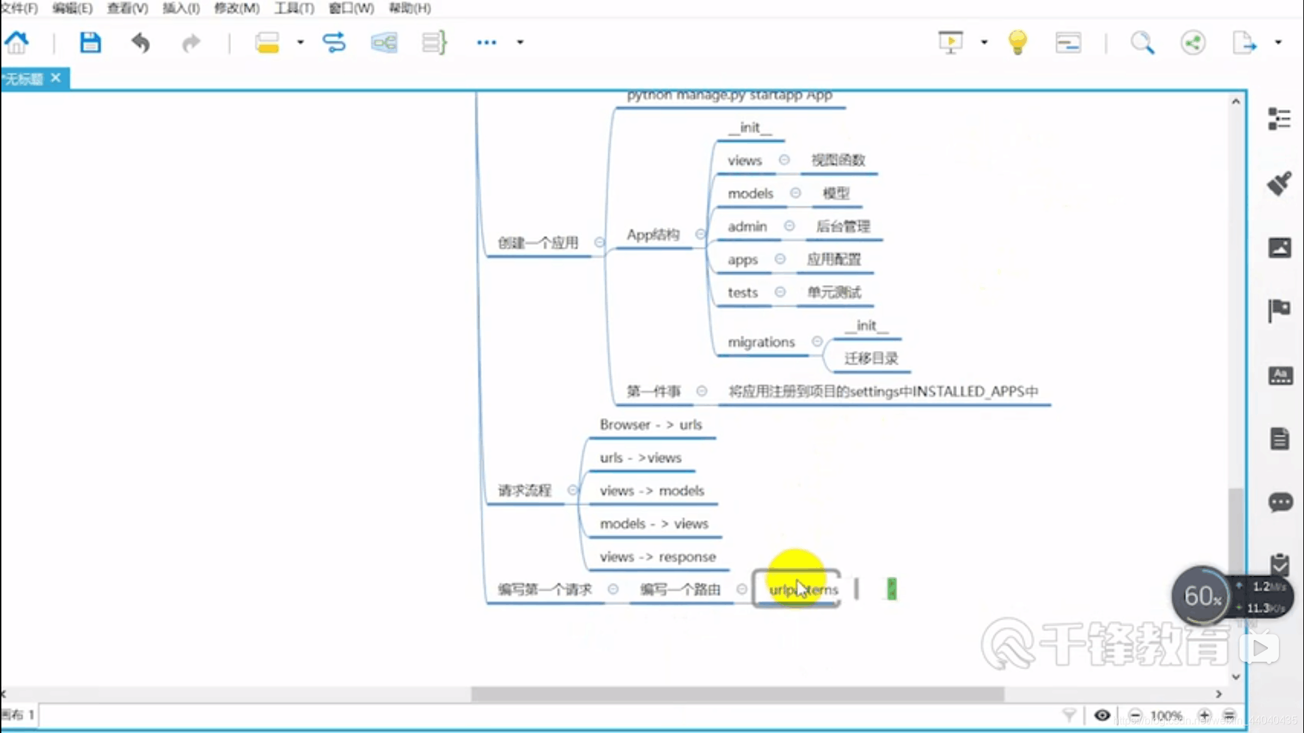Open the Format brush panel
This screenshot has width=1304, height=733.
pos(1280,183)
